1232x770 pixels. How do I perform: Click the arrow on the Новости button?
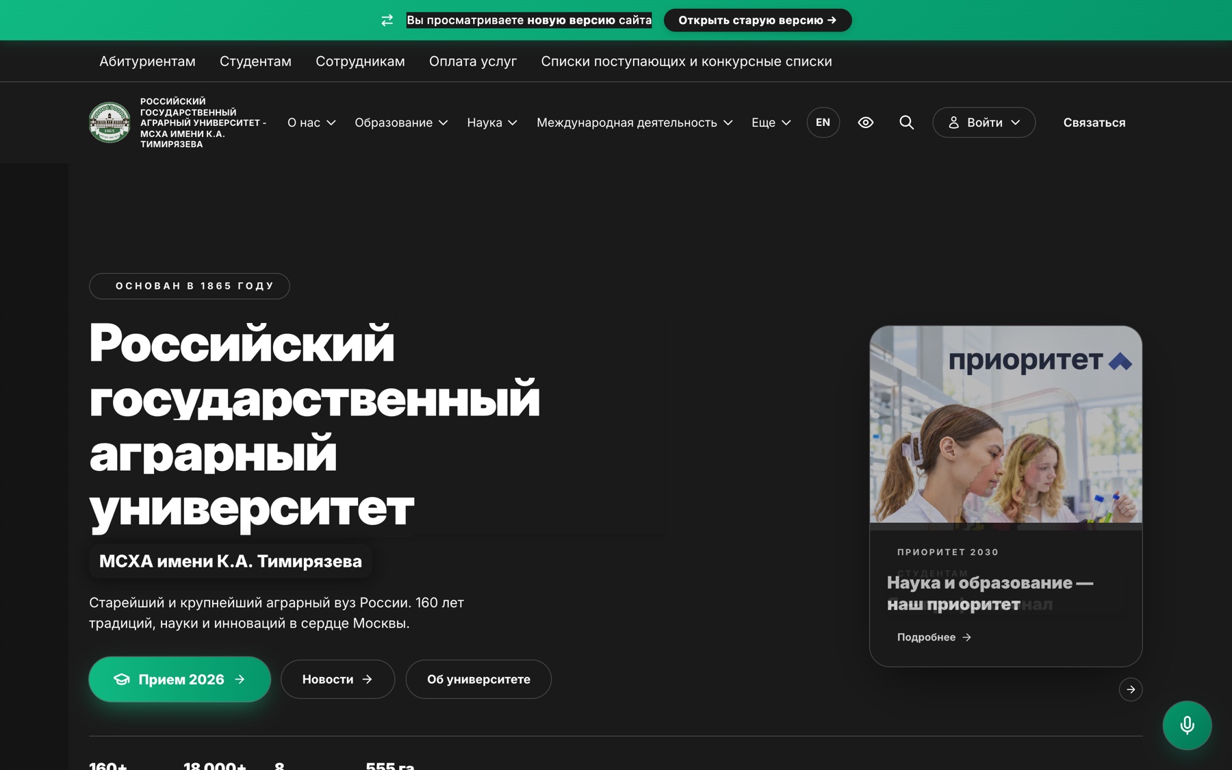pyautogui.click(x=367, y=679)
